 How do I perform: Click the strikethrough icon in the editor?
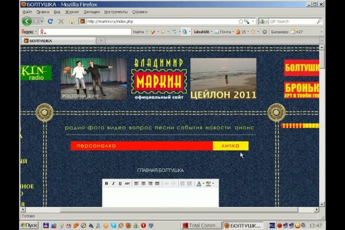(127, 183)
